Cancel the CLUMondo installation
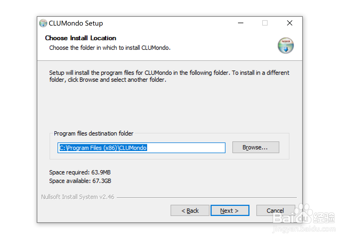The image size is (355, 241). [x=275, y=211]
